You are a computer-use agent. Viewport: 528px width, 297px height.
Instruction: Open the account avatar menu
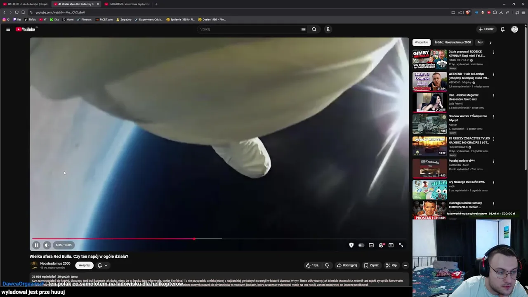click(x=514, y=29)
